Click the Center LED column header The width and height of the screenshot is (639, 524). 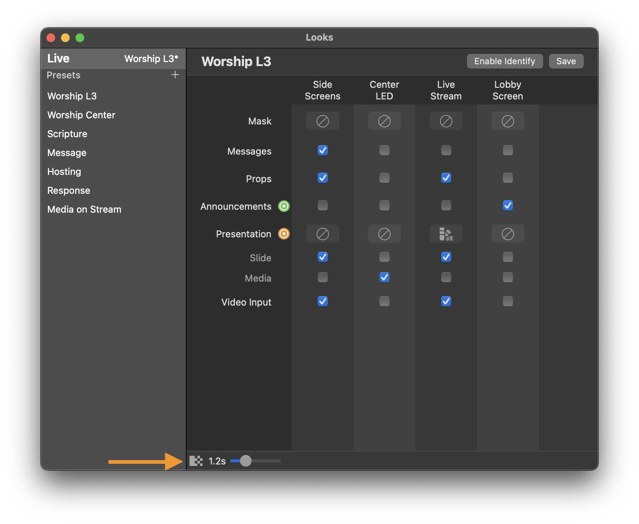point(384,90)
